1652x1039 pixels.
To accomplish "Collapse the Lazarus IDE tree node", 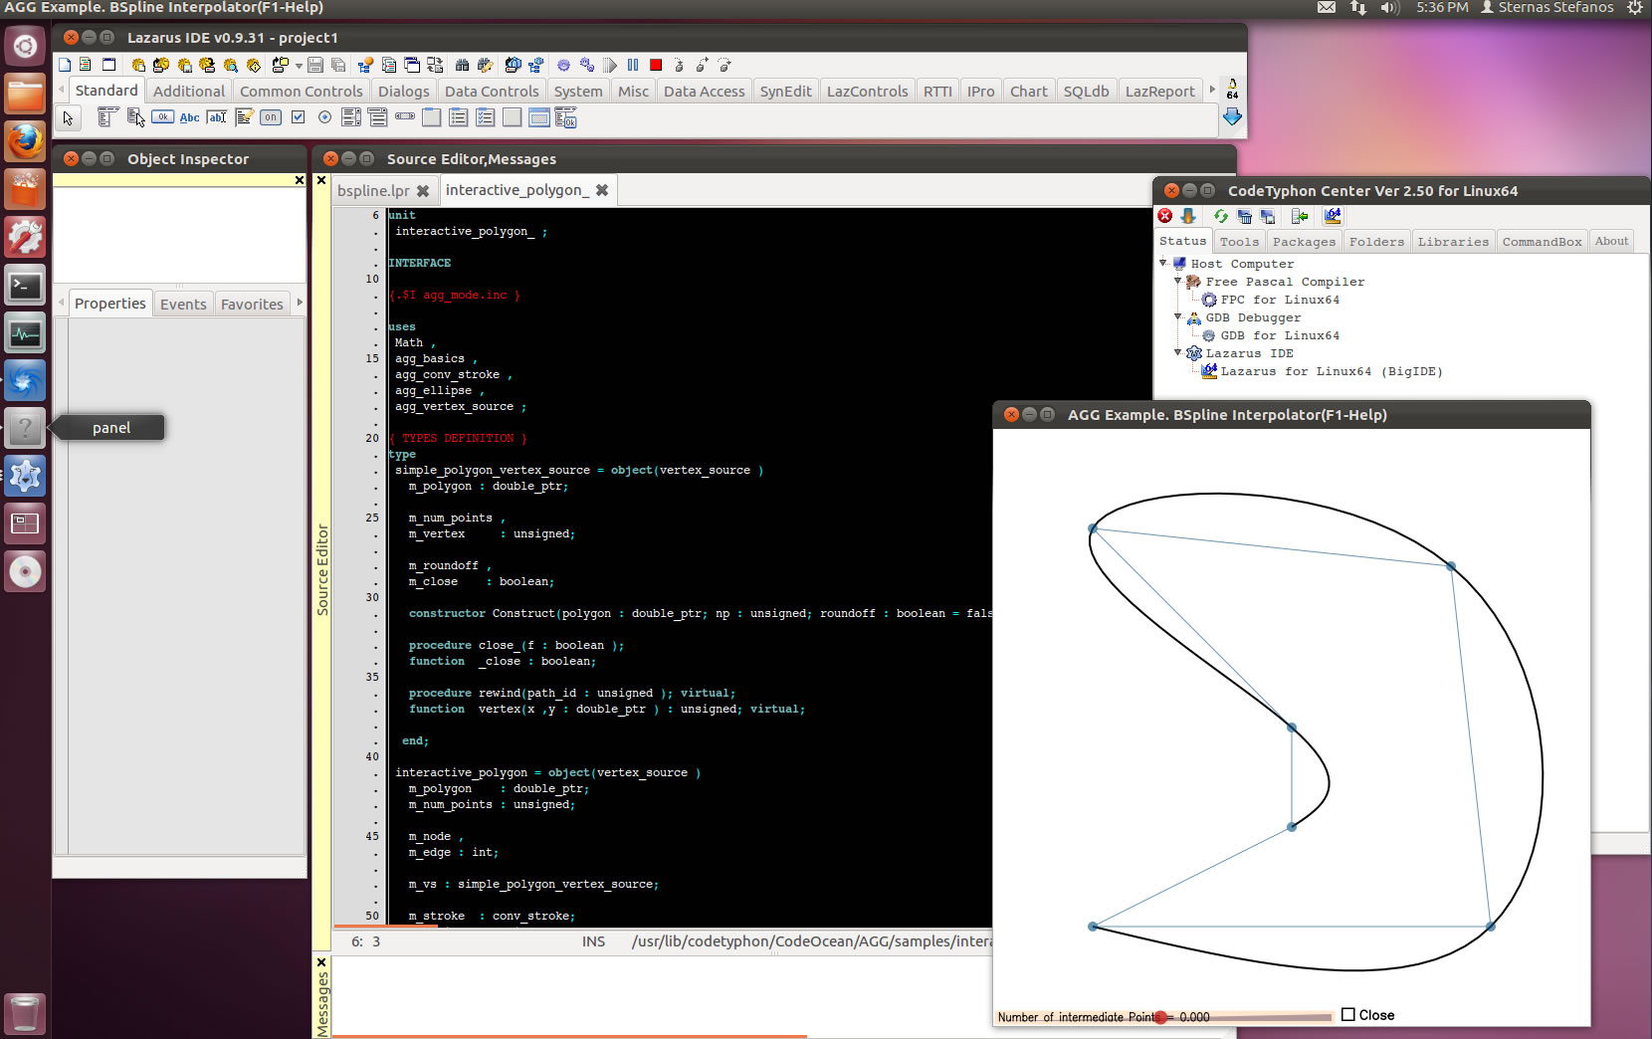I will point(1177,352).
